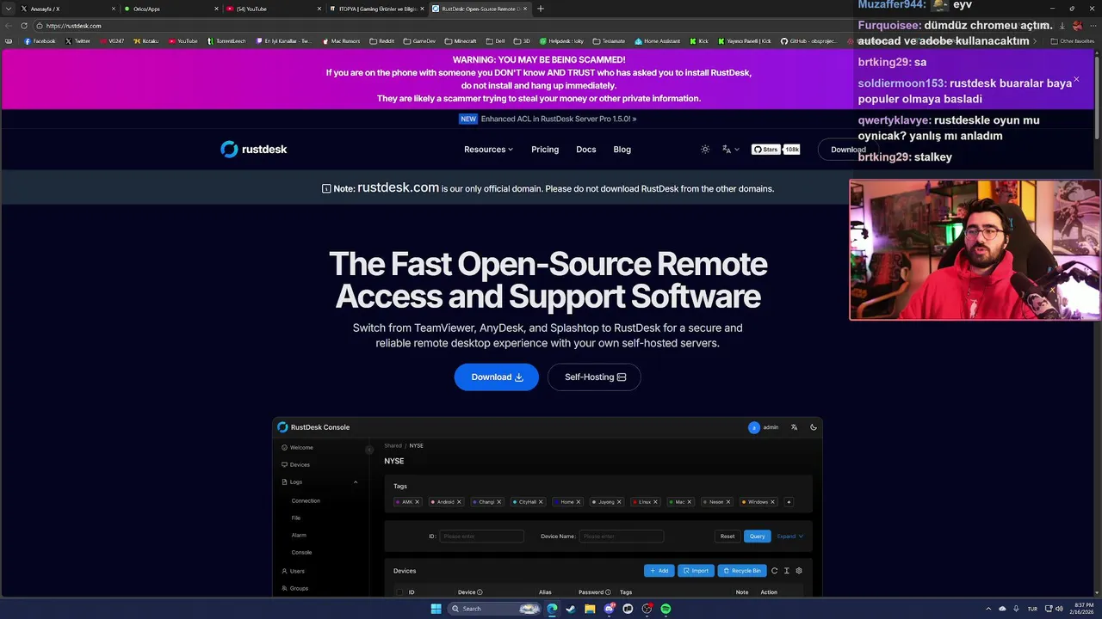Open the Reddit bookmark folder

(382, 41)
